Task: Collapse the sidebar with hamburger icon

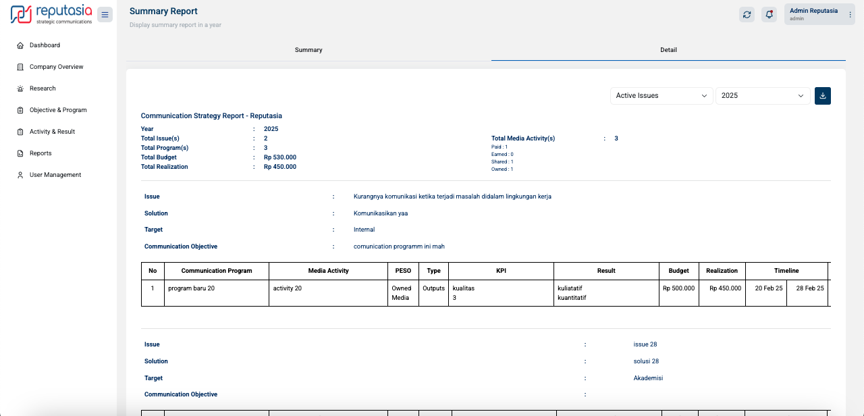Action: pos(105,14)
